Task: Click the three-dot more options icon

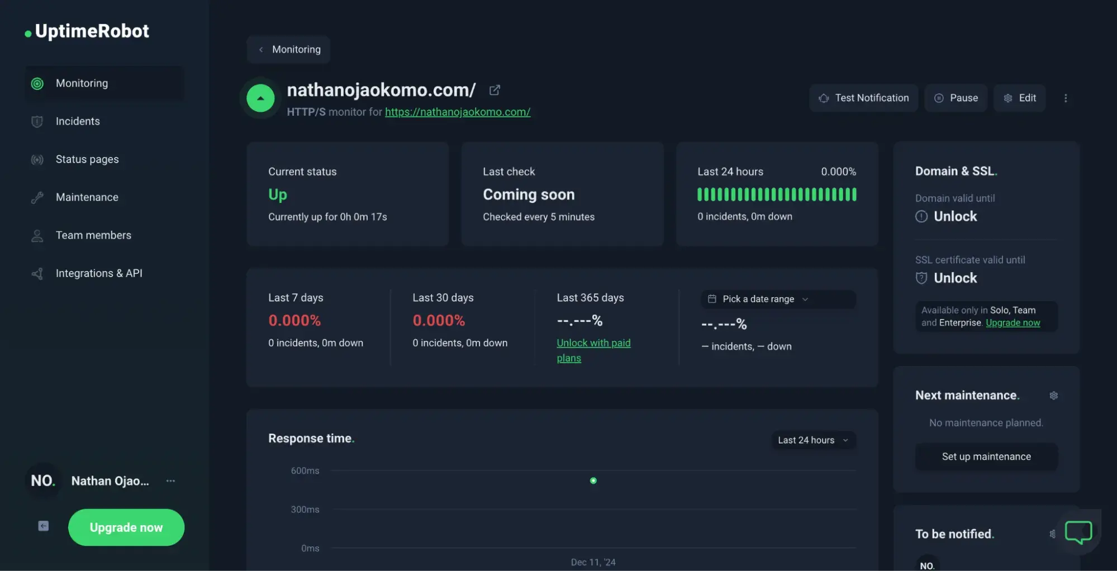Action: 1066,98
